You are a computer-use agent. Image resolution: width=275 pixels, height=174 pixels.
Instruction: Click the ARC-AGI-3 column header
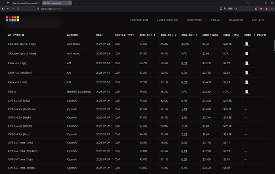tap(189, 35)
